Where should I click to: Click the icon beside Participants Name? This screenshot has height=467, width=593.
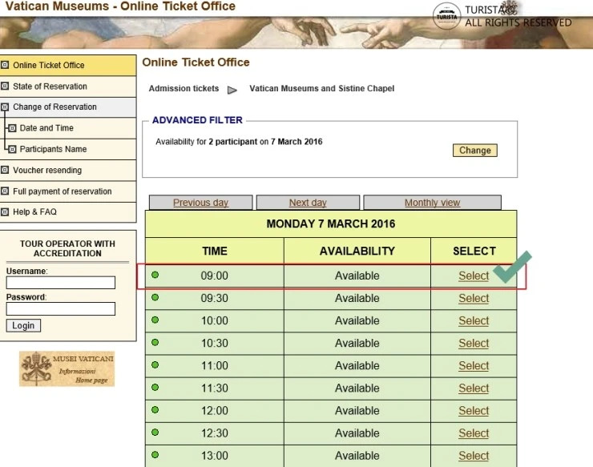[12, 149]
